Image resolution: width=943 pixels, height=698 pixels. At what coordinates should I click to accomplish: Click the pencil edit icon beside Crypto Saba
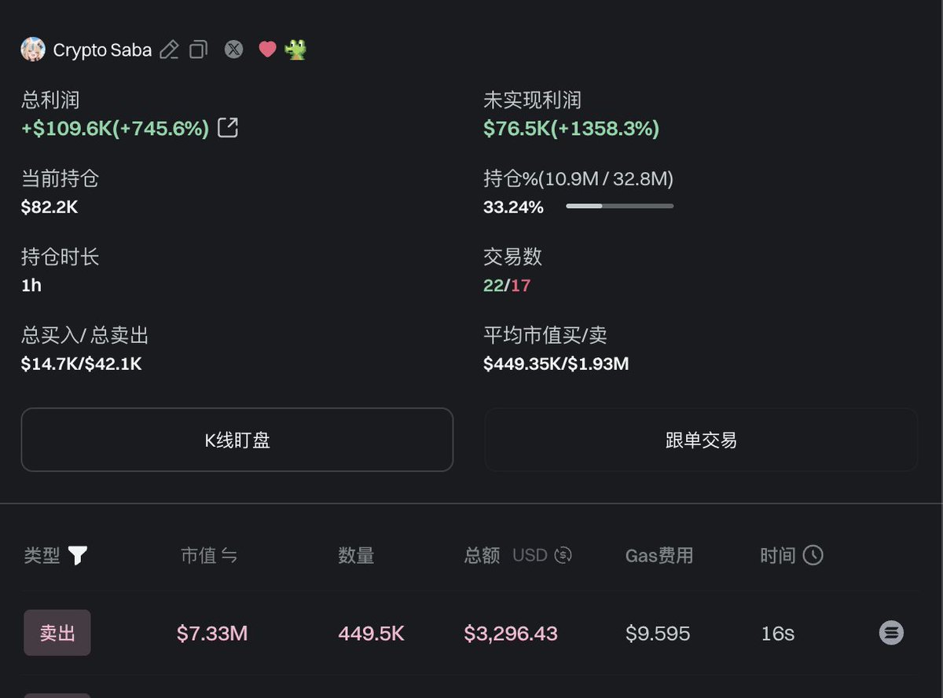169,50
